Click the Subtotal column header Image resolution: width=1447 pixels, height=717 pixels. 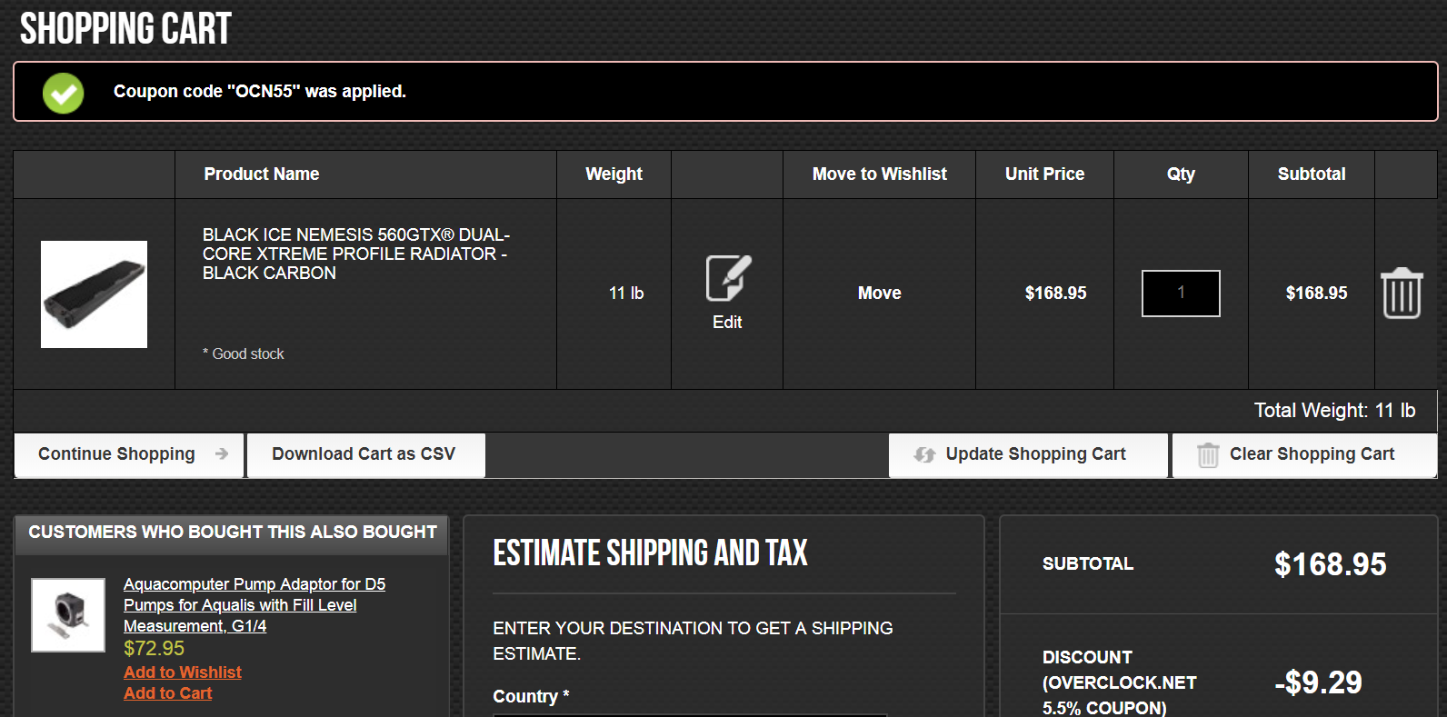(1311, 174)
